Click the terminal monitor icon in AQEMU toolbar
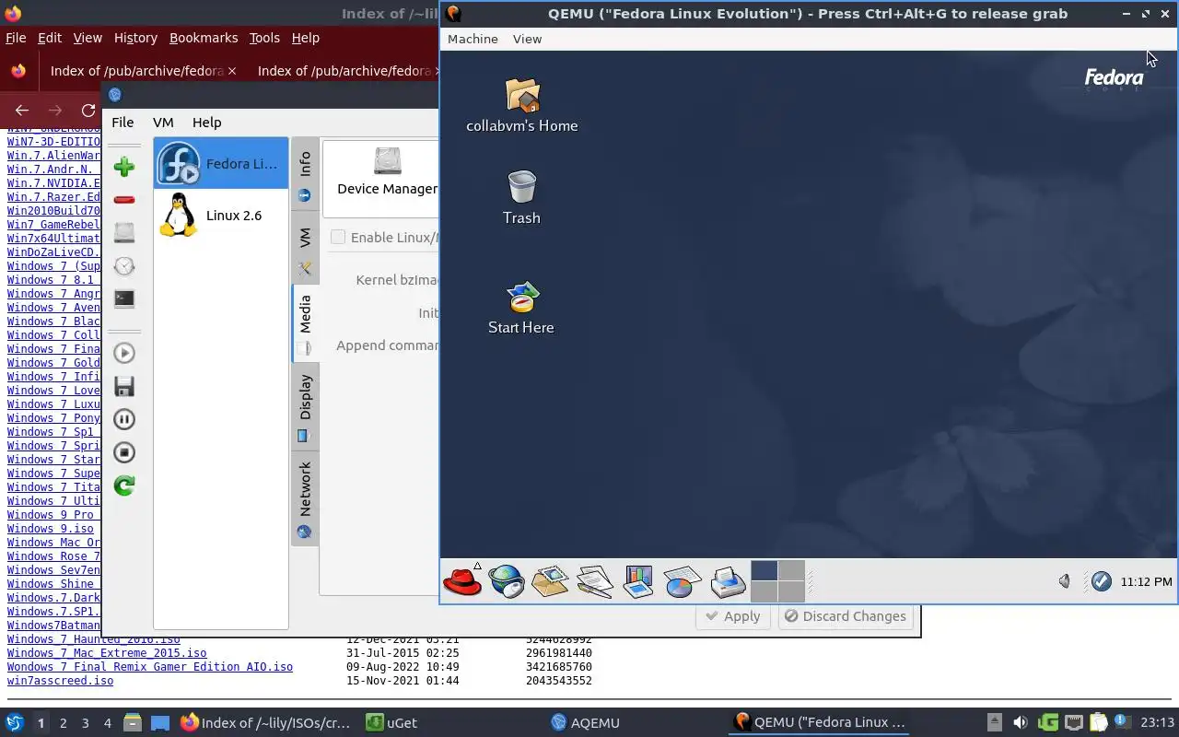The image size is (1179, 737). (124, 299)
